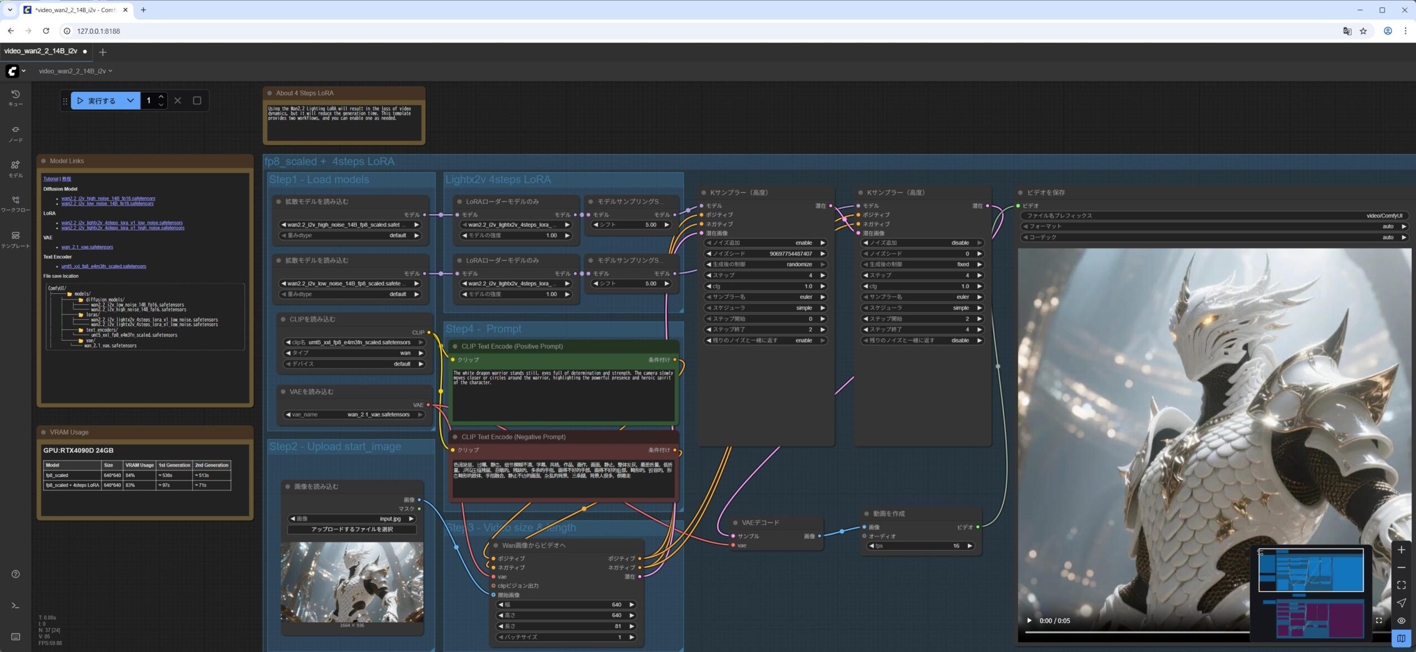
Task: Open the コーデック auto dropdown in save video
Action: tap(1214, 237)
